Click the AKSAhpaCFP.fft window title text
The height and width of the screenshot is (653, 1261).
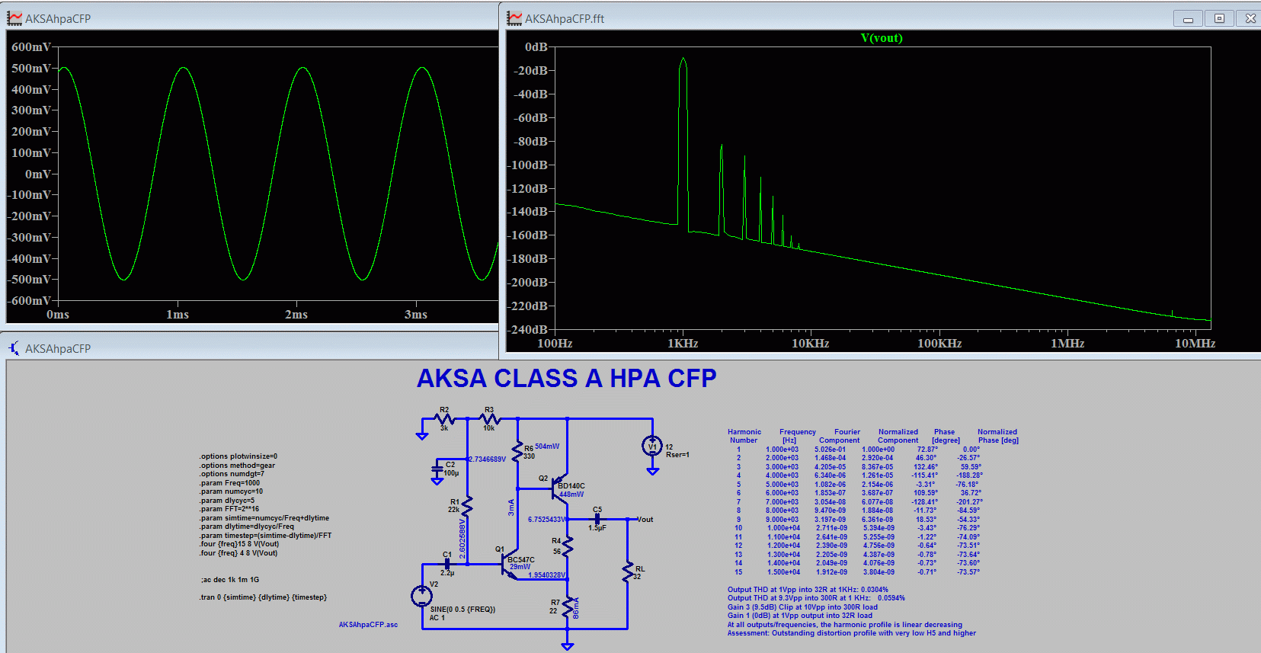coord(565,18)
